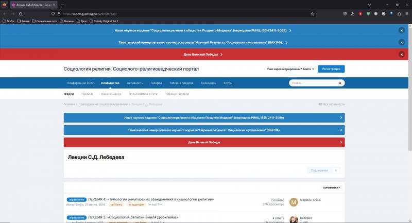Open the Фильмы bookmarks folder
This screenshot has width=412, height=223.
click(67, 21)
